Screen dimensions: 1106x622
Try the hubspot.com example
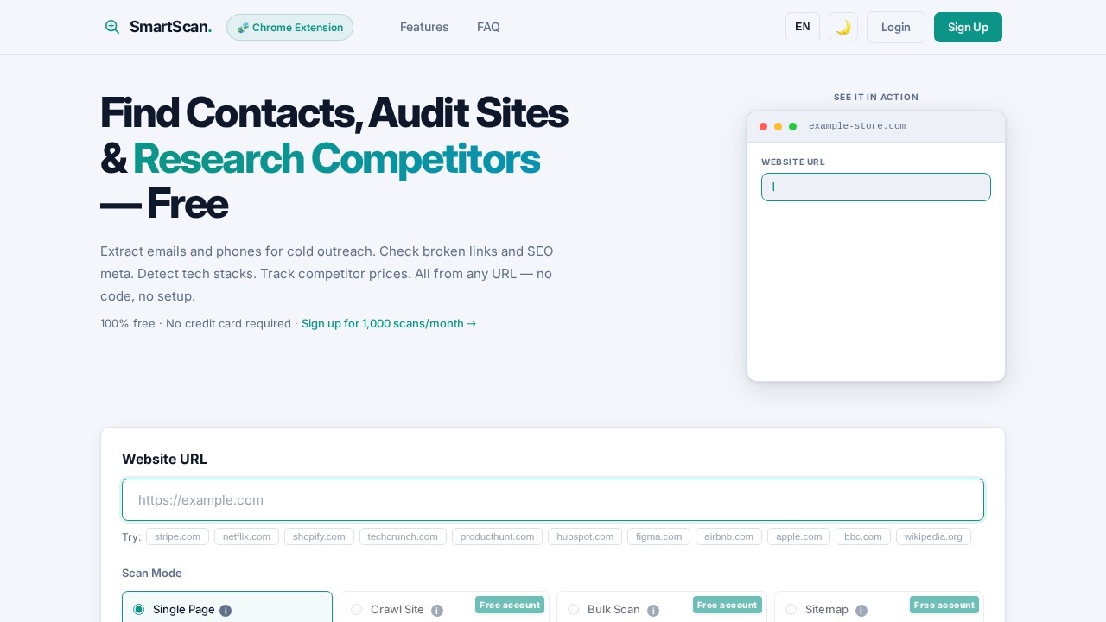[585, 536]
